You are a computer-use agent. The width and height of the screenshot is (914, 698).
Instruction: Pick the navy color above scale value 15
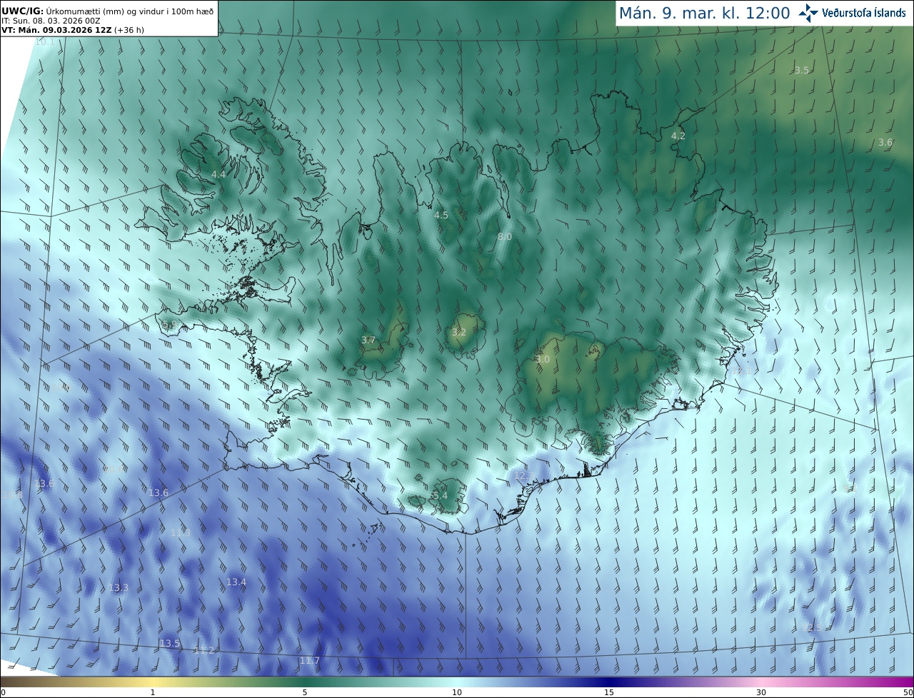click(609, 682)
